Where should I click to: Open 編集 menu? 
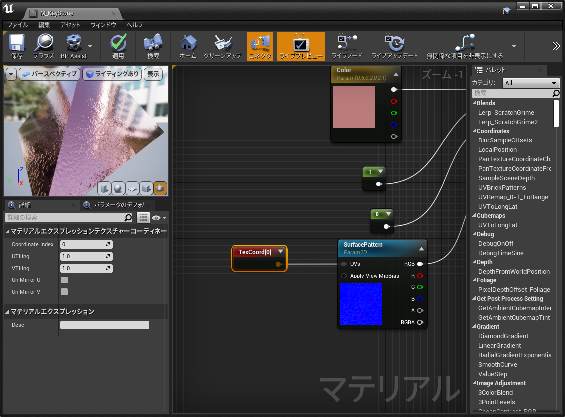44,25
